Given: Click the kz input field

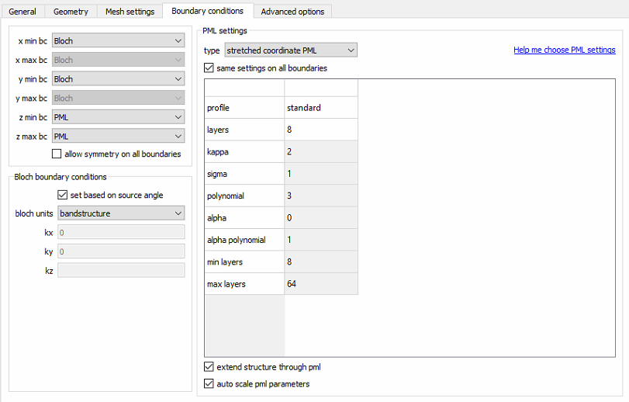Looking at the screenshot, I should pos(121,270).
